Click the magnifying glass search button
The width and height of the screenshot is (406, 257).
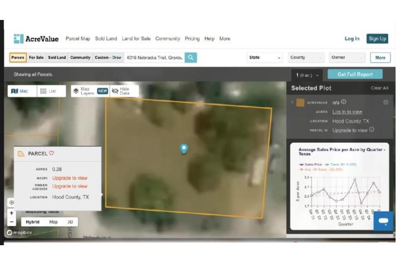pyautogui.click(x=191, y=58)
